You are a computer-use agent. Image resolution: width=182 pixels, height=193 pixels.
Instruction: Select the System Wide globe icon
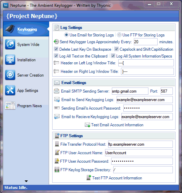pyautogui.click(x=10, y=44)
